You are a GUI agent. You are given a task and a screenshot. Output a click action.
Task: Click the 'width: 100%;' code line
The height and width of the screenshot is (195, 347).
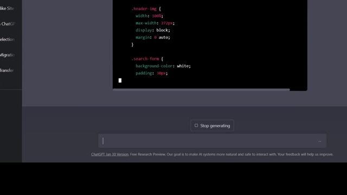point(149,16)
